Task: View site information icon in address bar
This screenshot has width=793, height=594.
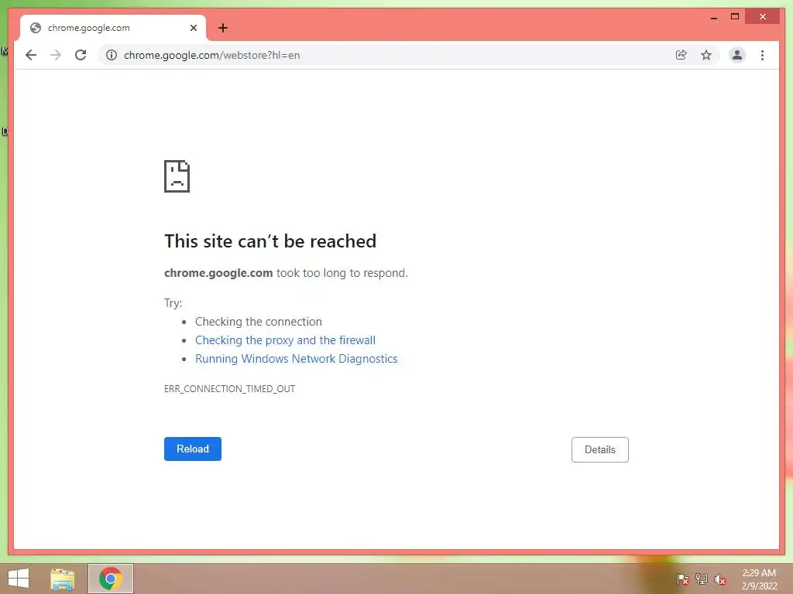Action: (112, 55)
